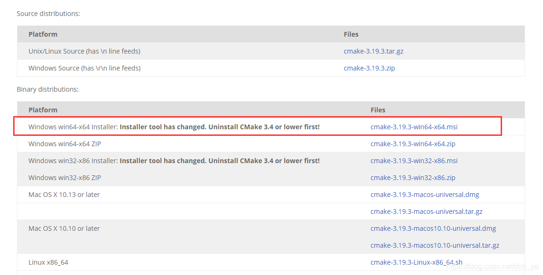
Task: Download cmake-3.19.3-macos10.10-universal.dmg
Action: 433,228
